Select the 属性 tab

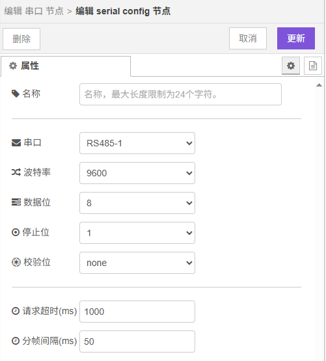click(x=66, y=66)
